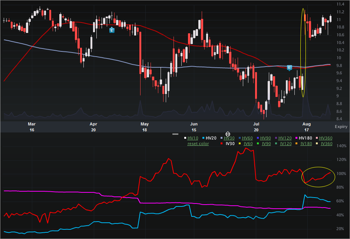Click the Aug 17 expiry date label
This screenshot has height=239, width=350.
[x=307, y=127]
